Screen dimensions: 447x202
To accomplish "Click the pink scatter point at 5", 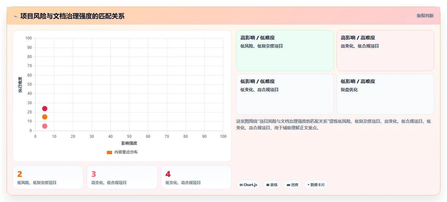I will [x=45, y=126].
